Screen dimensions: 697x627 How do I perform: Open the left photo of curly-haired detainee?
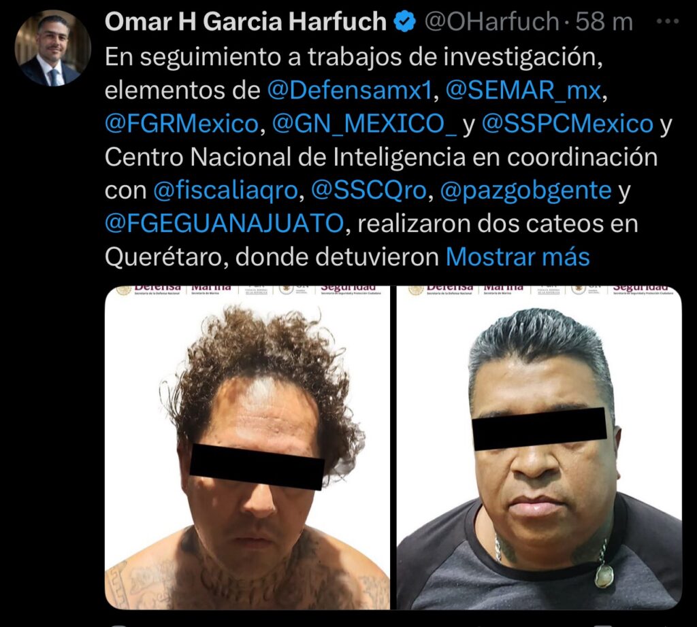click(x=247, y=447)
